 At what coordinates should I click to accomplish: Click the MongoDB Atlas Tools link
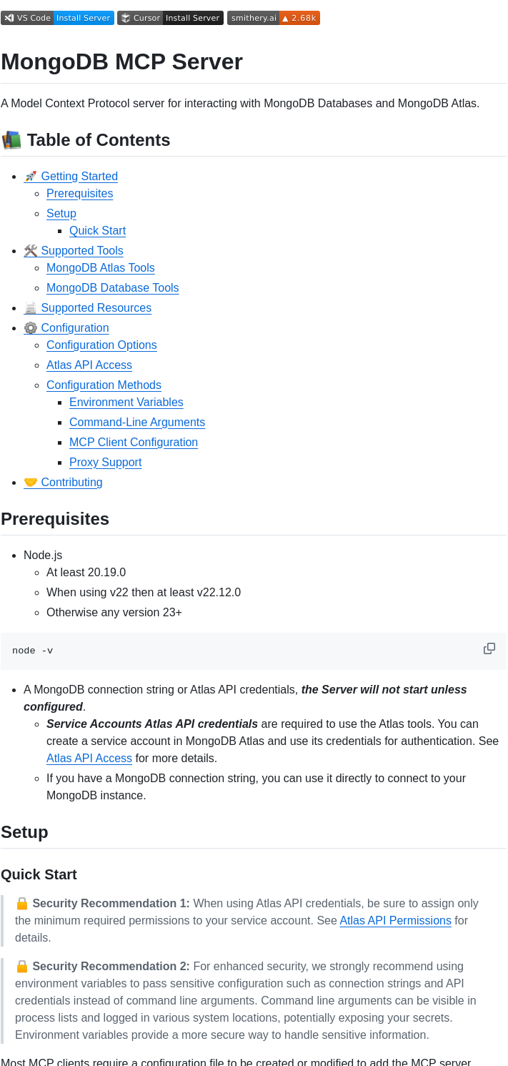tap(100, 267)
